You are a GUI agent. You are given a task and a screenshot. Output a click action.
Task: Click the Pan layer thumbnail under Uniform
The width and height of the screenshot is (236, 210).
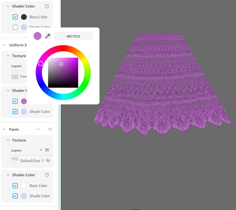tap(15, 76)
